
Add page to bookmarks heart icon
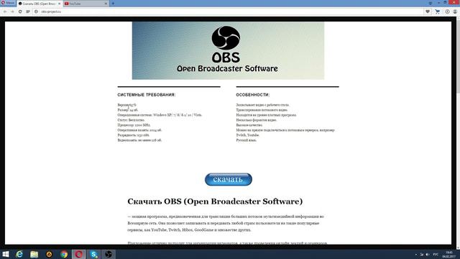coord(428,12)
